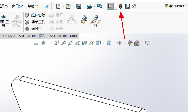Expand the Undo history dropdown
188x112 pixels.
click(105, 6)
